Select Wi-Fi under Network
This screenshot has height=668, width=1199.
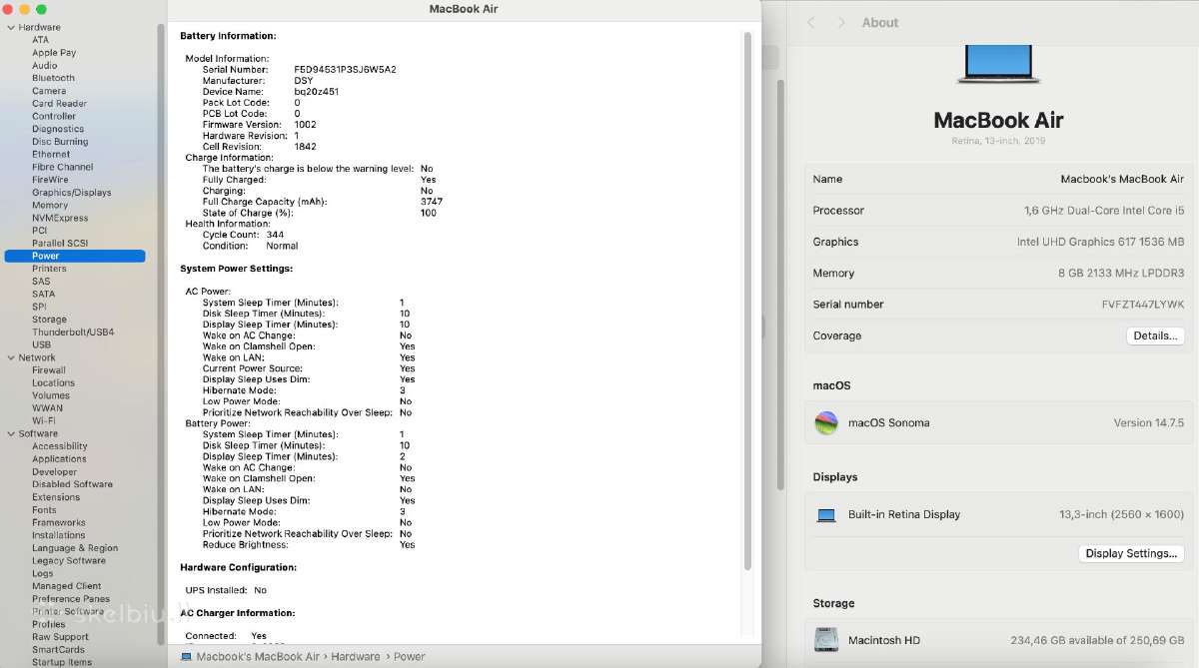tap(43, 420)
